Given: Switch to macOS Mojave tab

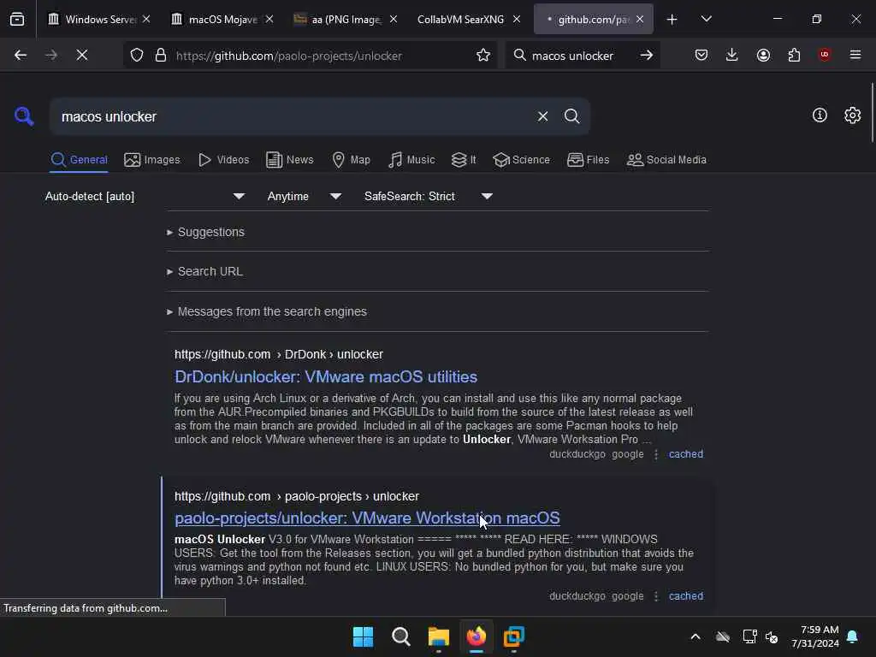Looking at the screenshot, I should pyautogui.click(x=222, y=19).
